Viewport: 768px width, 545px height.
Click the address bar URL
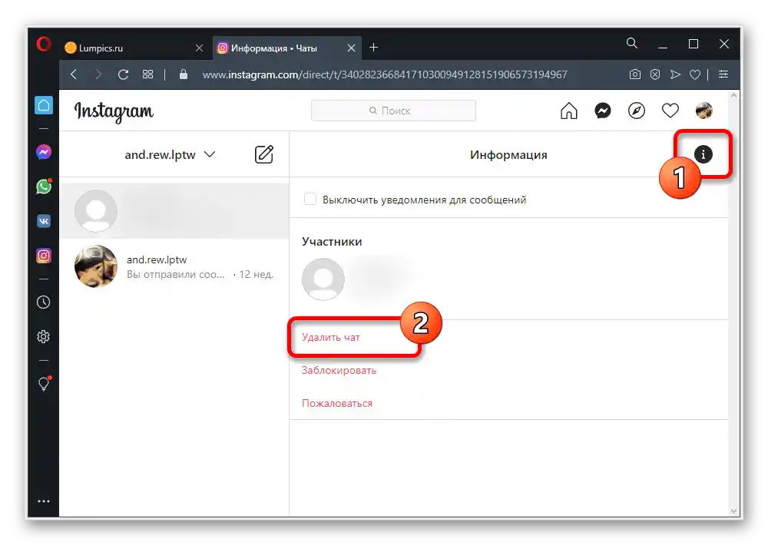385,74
